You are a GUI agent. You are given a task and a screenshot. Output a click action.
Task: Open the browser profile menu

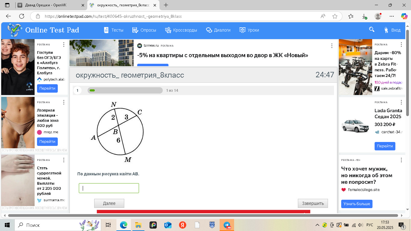pyautogui.click(x=378, y=16)
